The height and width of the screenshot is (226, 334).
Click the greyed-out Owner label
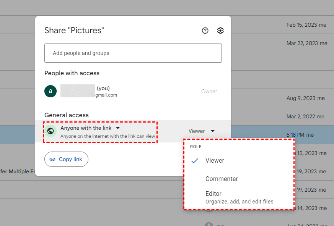pos(209,91)
